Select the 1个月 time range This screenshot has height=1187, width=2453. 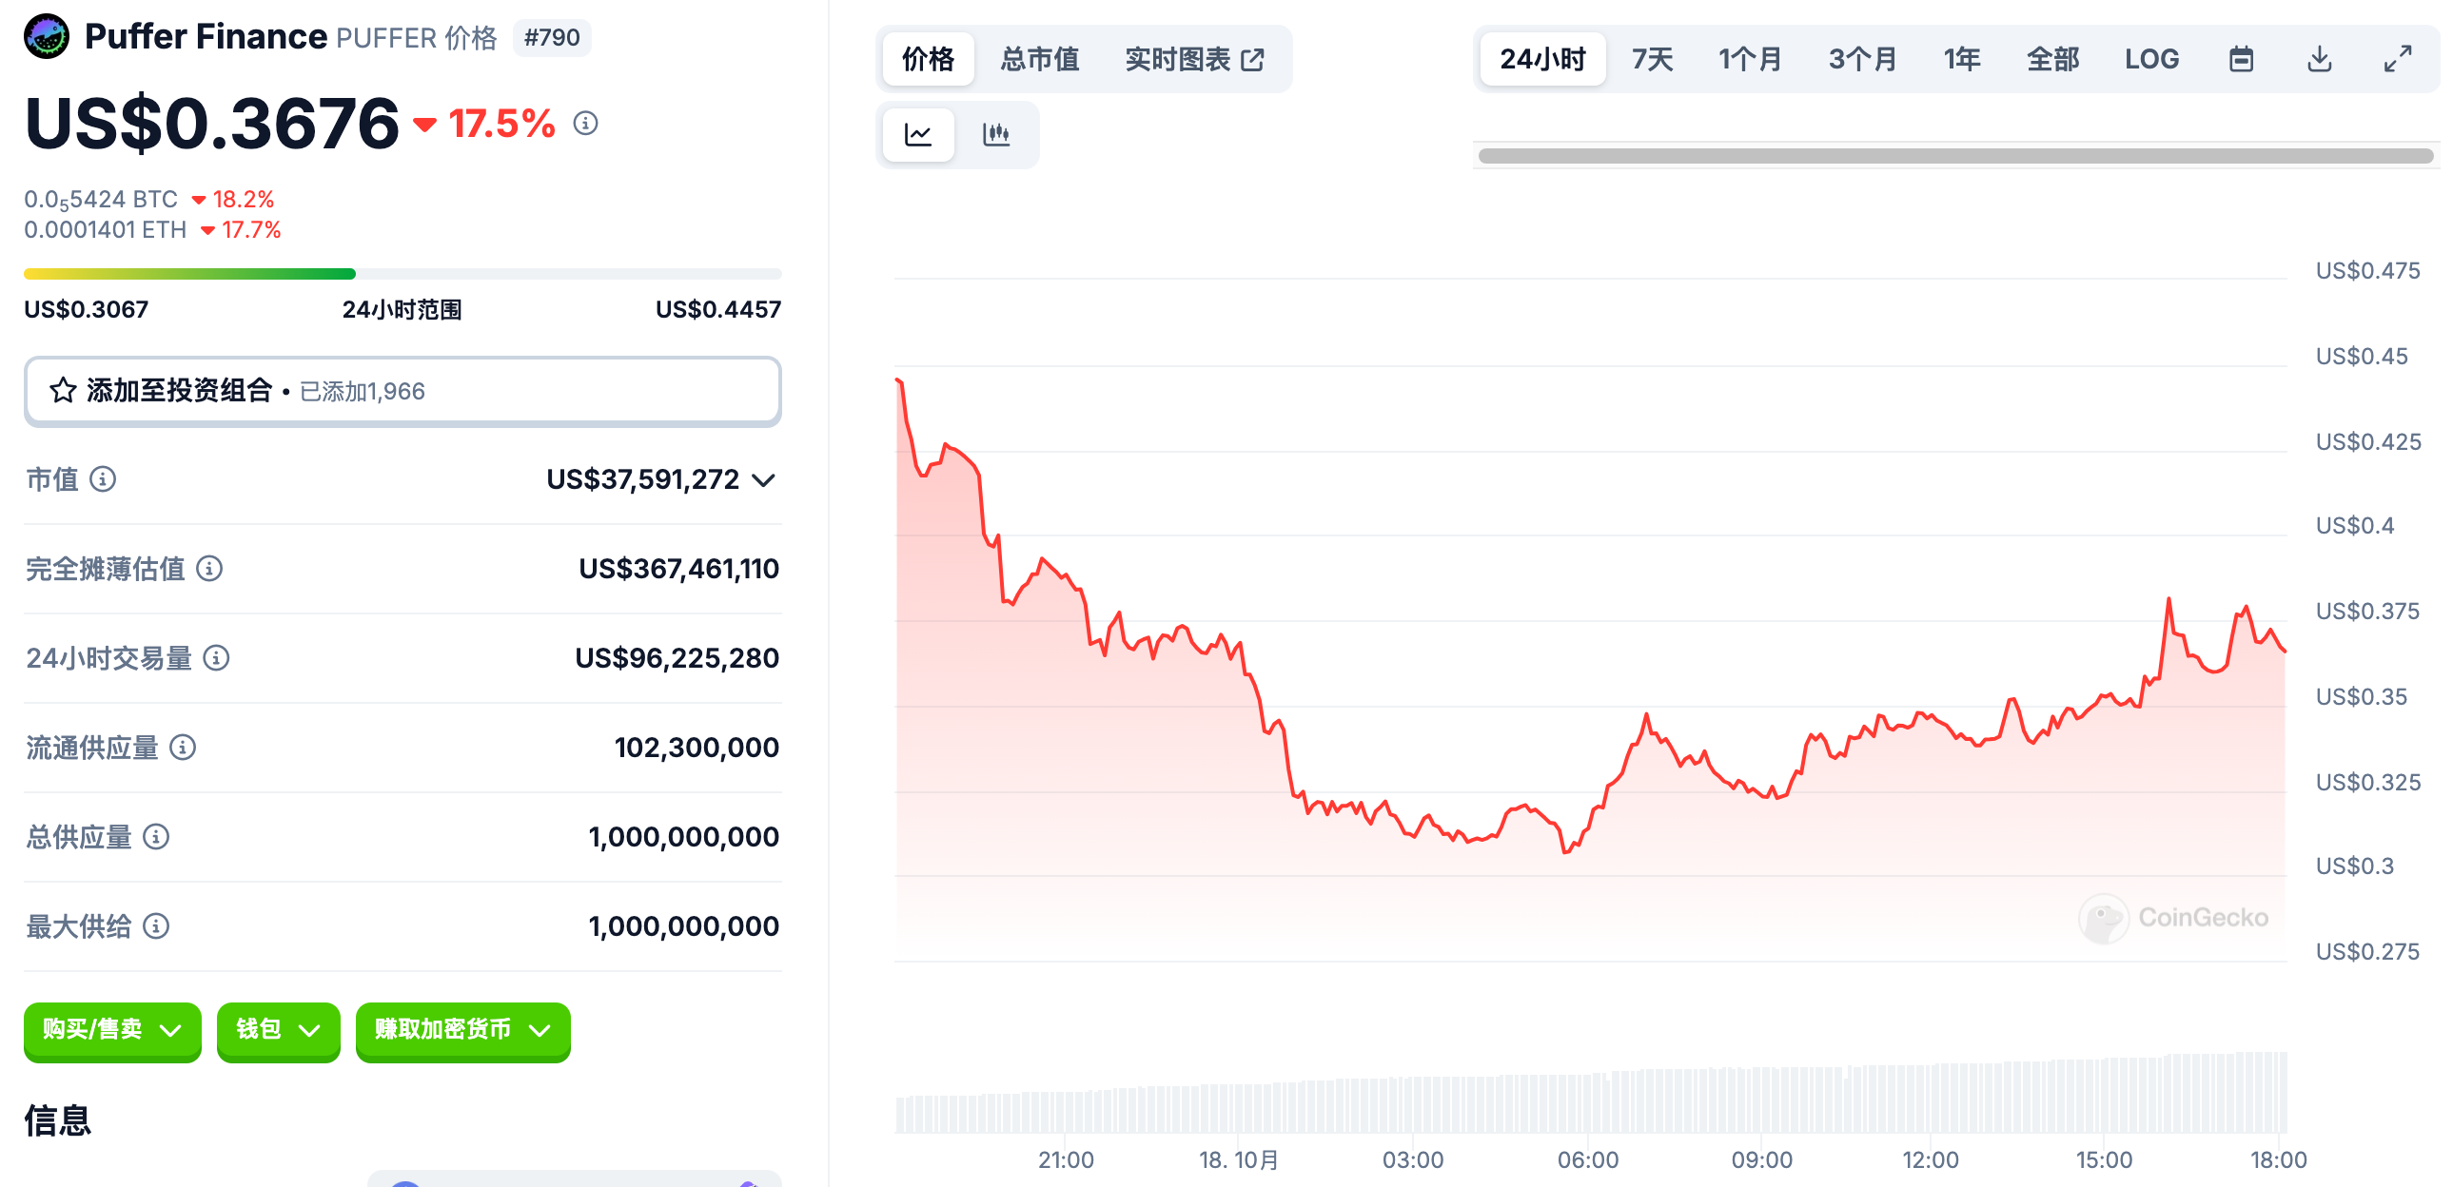(1749, 59)
